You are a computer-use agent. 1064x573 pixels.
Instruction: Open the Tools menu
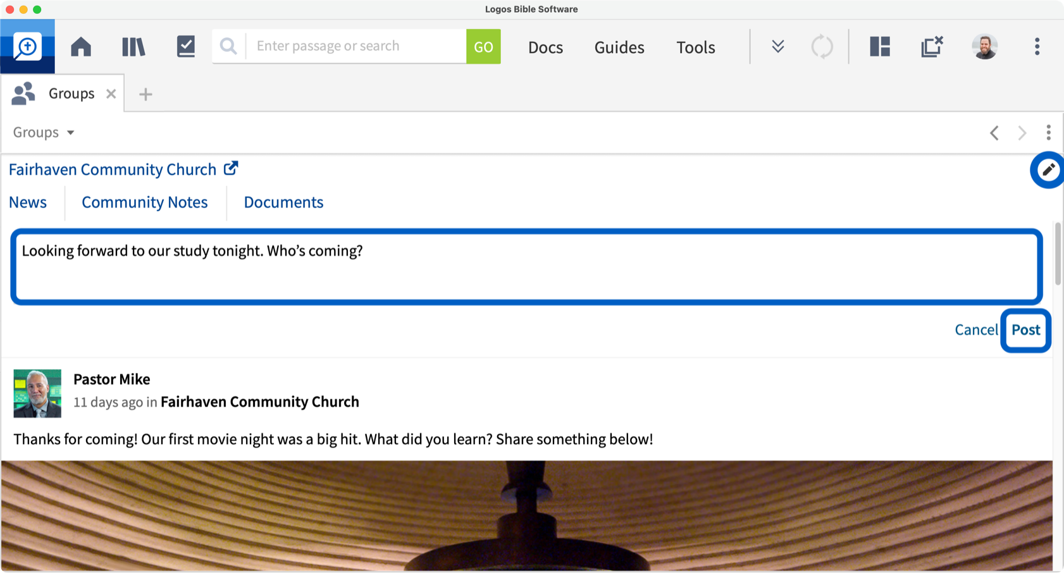696,47
